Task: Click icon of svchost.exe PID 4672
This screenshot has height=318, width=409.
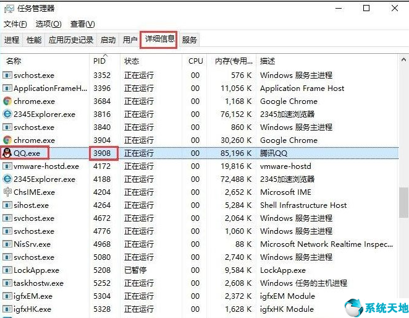Action: point(7,218)
